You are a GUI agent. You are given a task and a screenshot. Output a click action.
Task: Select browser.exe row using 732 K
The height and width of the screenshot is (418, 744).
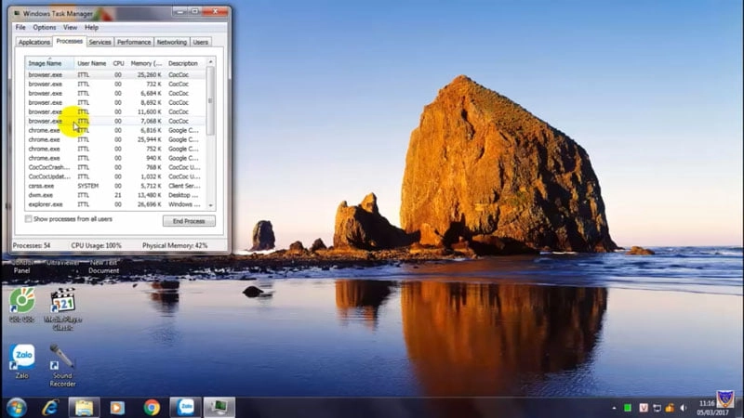coord(115,84)
